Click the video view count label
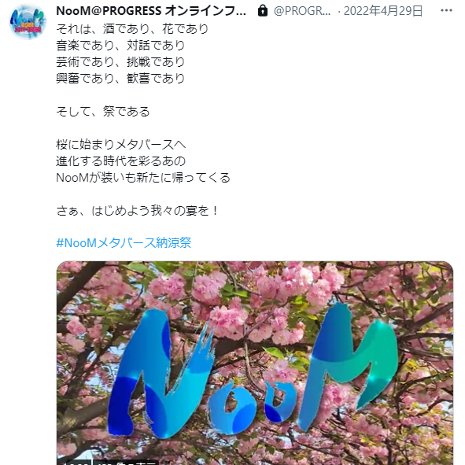Viewport: 465px width, 465px height. 127,463
